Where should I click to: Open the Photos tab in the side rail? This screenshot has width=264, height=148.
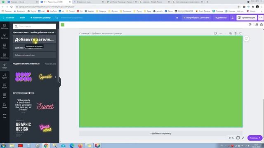point(5,46)
